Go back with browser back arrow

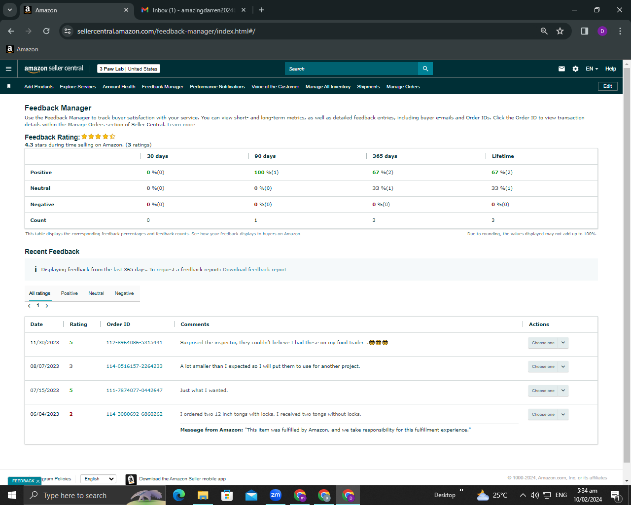tap(11, 31)
